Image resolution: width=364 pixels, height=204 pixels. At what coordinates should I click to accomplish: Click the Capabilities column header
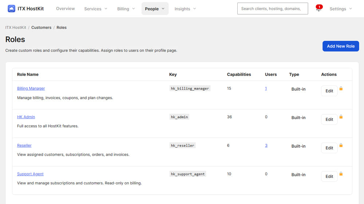pyautogui.click(x=239, y=74)
